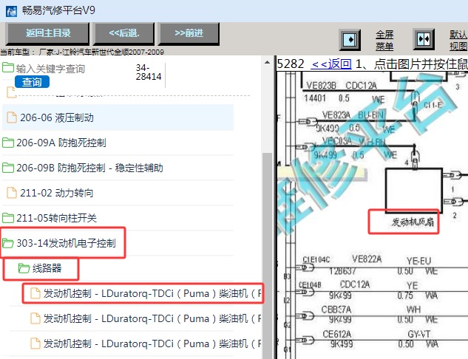Click the 全屏菜单 text label
Viewport: 468px width, 359px height.
[384, 40]
